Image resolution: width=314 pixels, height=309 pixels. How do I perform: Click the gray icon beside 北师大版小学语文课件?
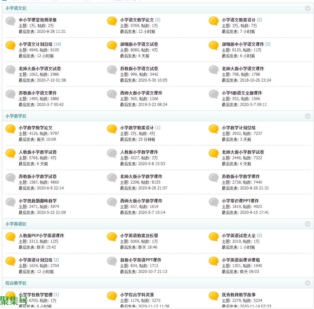click(214, 70)
